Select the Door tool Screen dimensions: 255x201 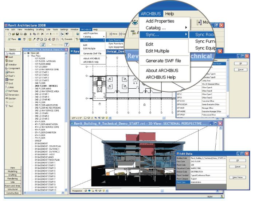pyautogui.click(x=11, y=61)
